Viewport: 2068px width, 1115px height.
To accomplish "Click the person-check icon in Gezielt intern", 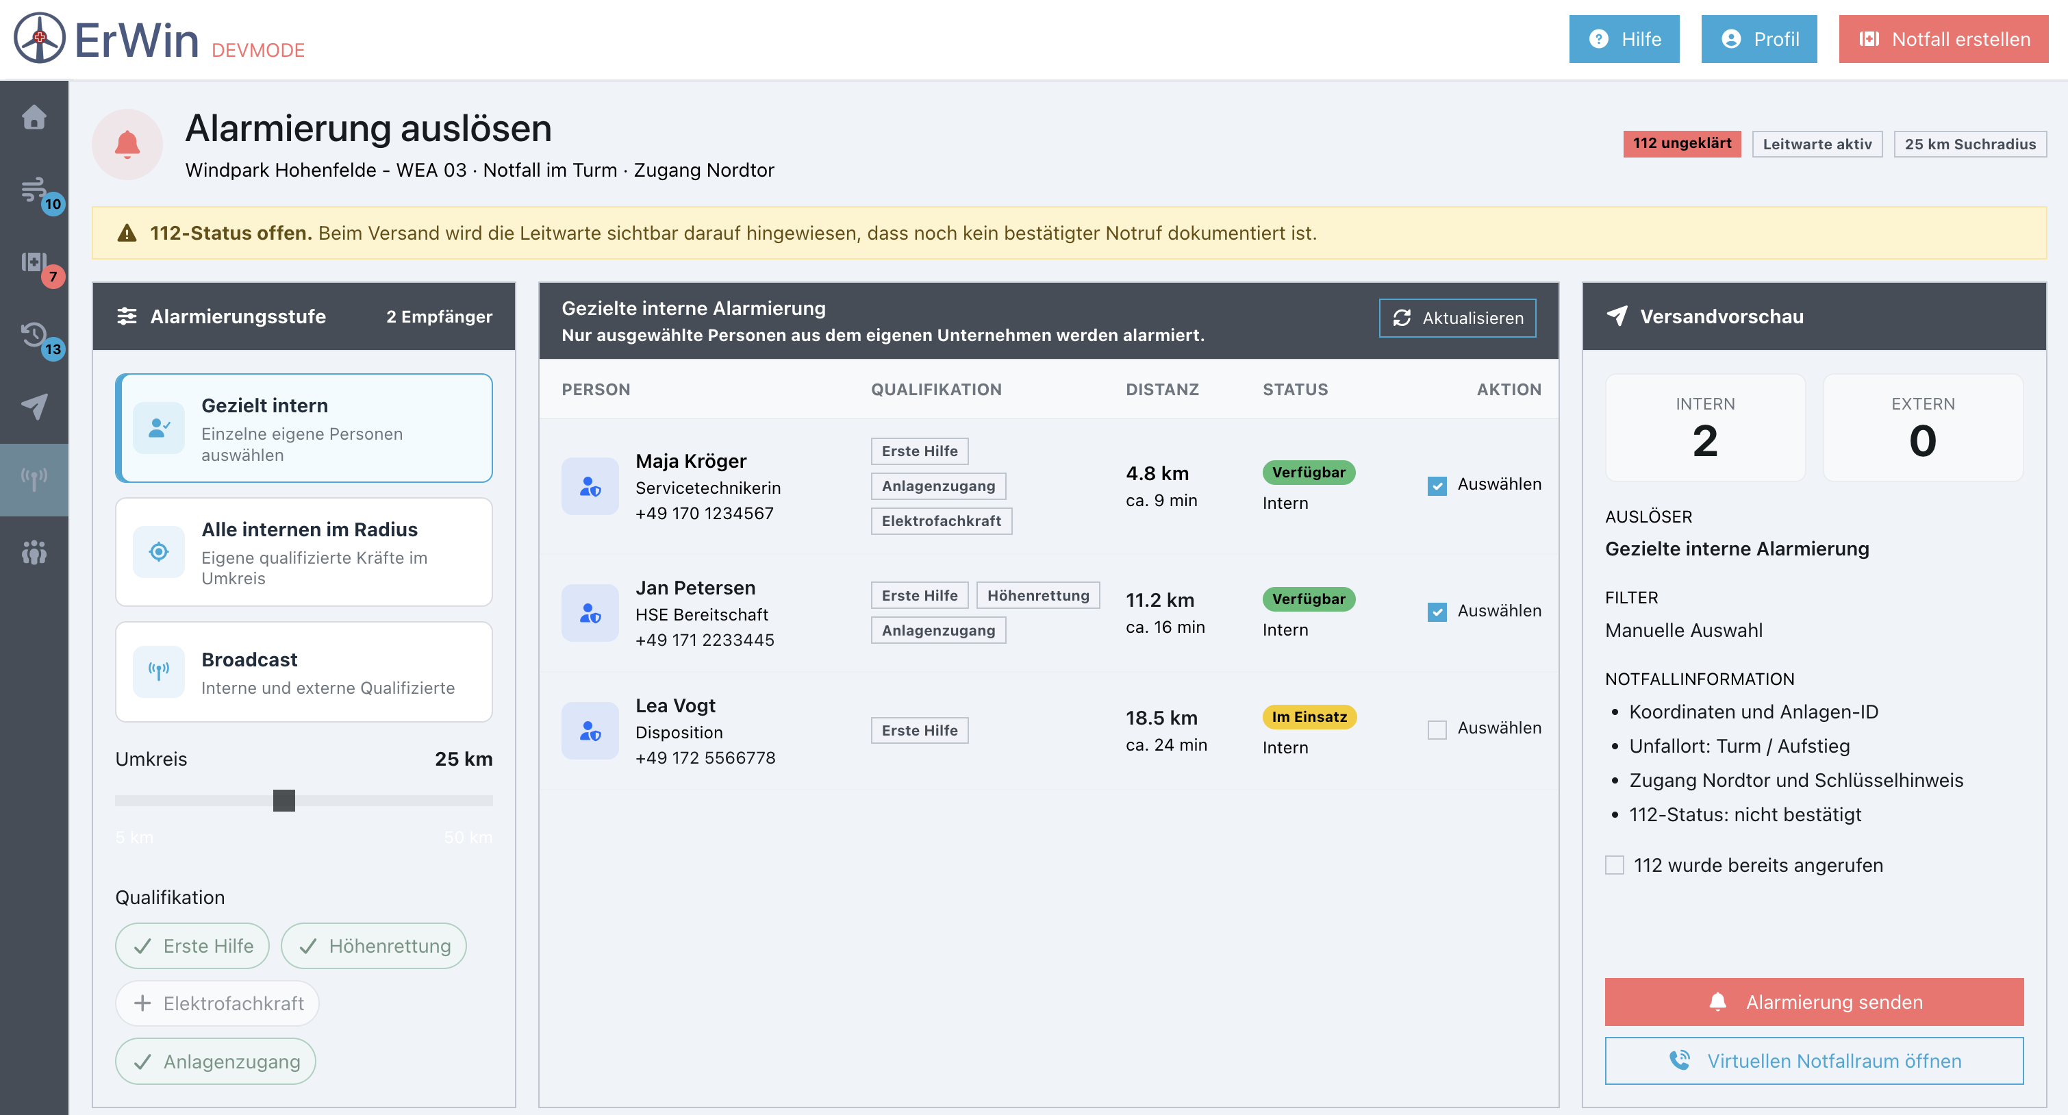I will (x=159, y=428).
